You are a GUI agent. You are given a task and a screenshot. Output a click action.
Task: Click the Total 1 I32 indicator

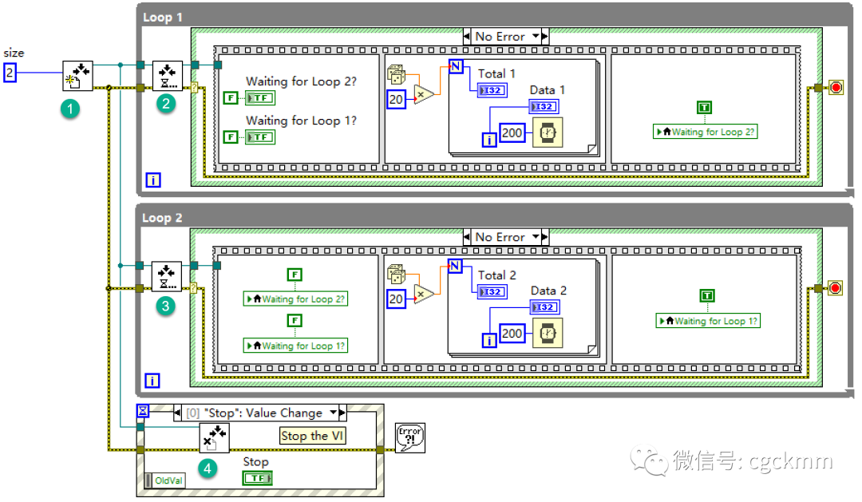point(492,90)
